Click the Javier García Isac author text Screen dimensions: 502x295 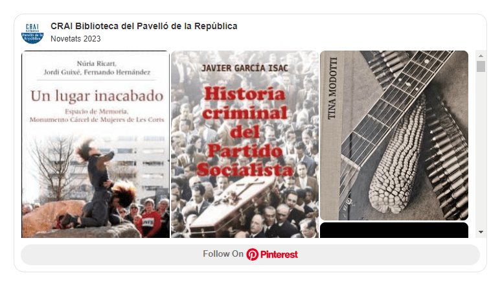tap(245, 68)
